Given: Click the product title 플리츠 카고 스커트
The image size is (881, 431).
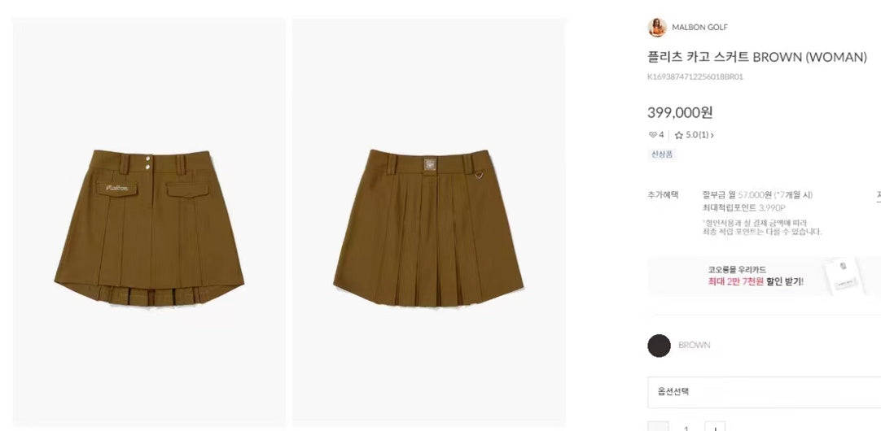Looking at the screenshot, I should click(699, 57).
